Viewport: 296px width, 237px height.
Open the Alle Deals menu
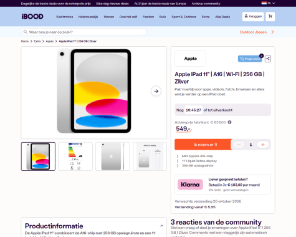(x=222, y=17)
